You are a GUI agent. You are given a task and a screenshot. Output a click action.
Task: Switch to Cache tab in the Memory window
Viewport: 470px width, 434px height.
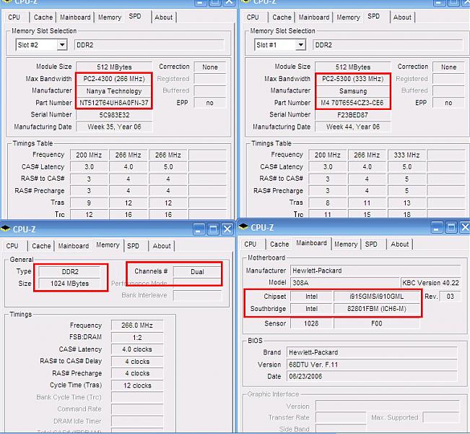coord(41,246)
